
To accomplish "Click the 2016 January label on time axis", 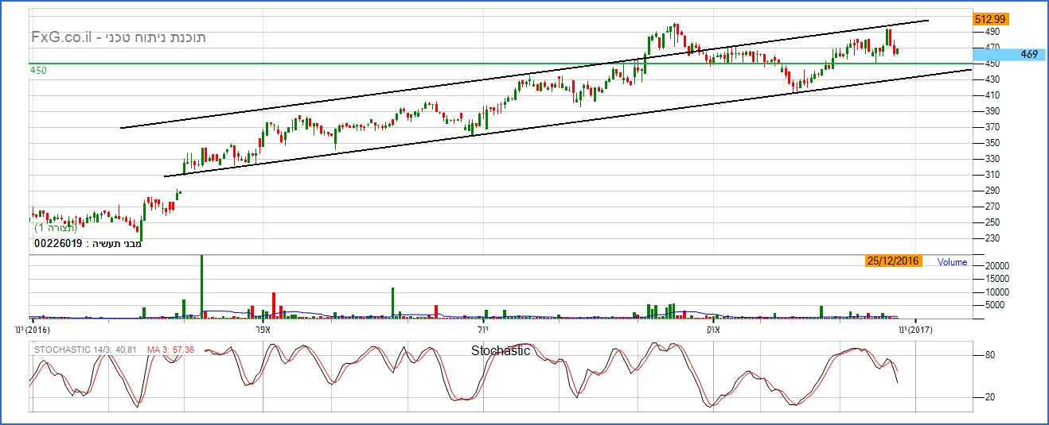I will click(33, 329).
